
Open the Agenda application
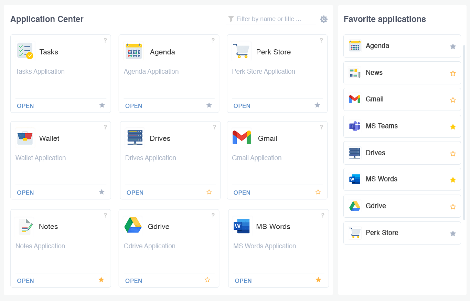point(133,106)
